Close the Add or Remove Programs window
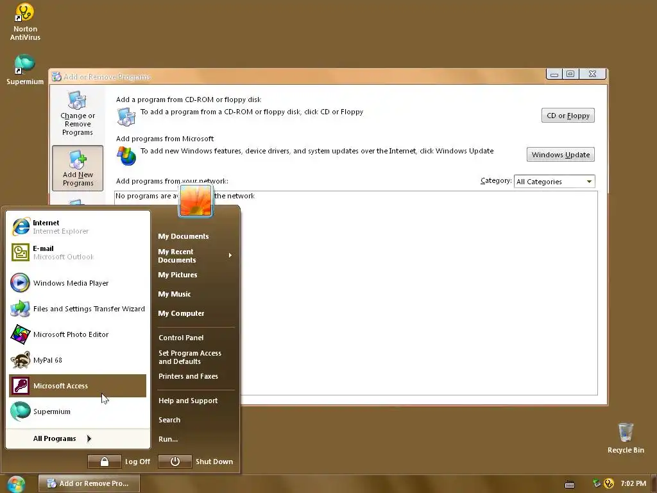This screenshot has height=493, width=657. 592,74
